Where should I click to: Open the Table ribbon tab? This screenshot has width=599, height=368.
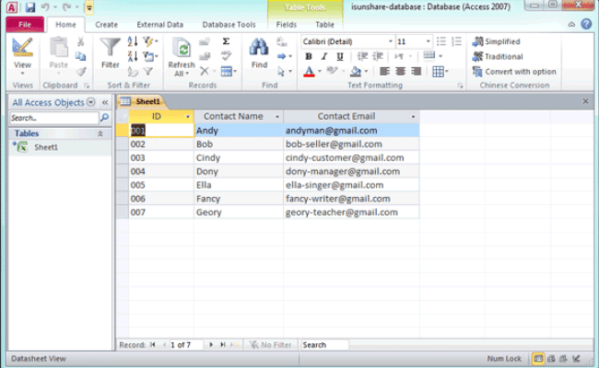(x=324, y=25)
